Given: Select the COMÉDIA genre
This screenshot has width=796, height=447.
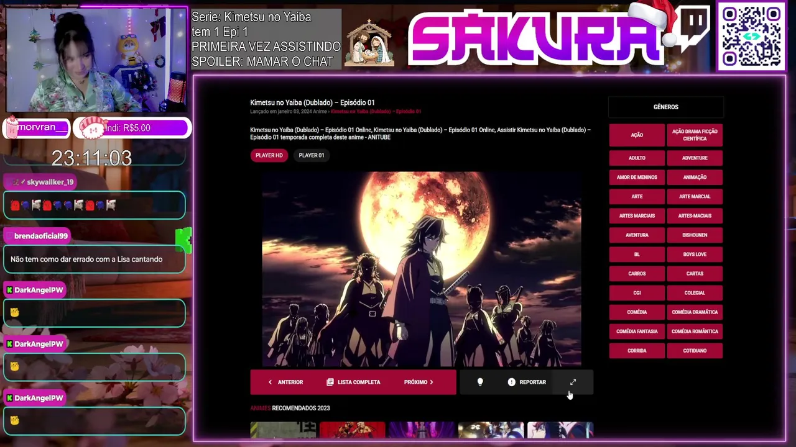Looking at the screenshot, I should point(637,312).
